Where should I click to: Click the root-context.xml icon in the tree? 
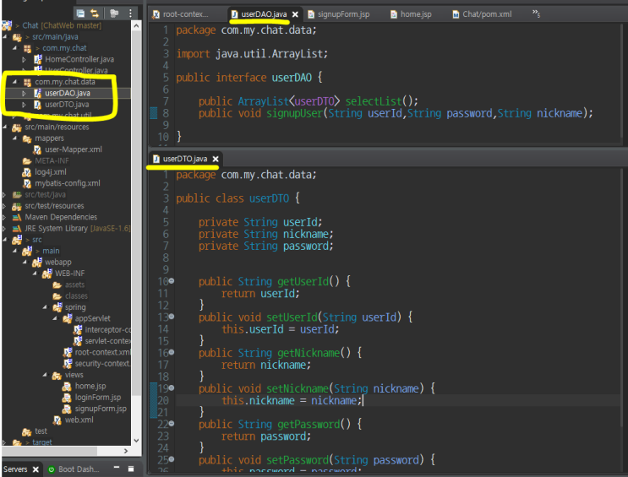[x=68, y=352]
